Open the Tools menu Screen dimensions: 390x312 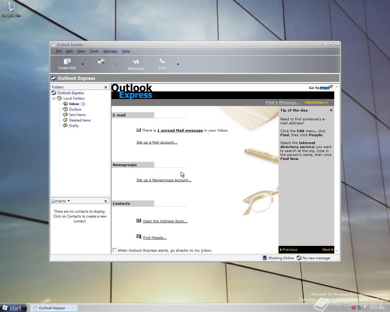[x=94, y=51]
